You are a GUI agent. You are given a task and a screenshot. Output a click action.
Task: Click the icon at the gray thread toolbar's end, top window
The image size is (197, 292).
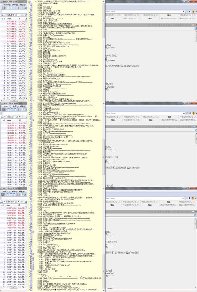click(193, 25)
